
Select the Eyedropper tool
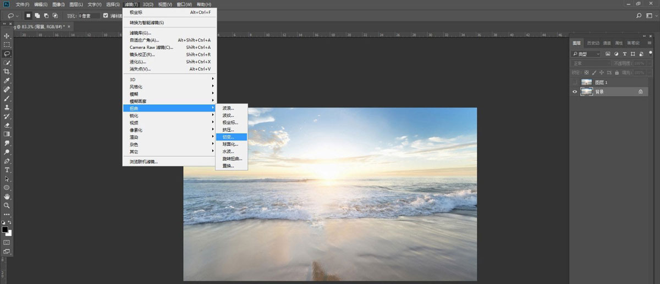point(7,81)
